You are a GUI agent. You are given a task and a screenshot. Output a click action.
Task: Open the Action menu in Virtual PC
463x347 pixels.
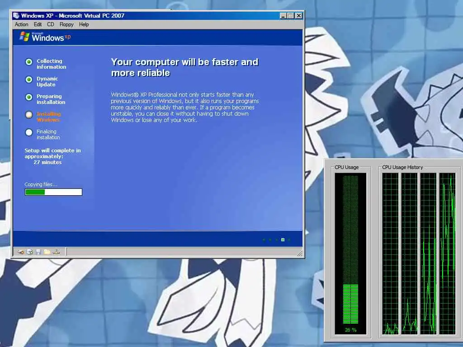coord(22,24)
